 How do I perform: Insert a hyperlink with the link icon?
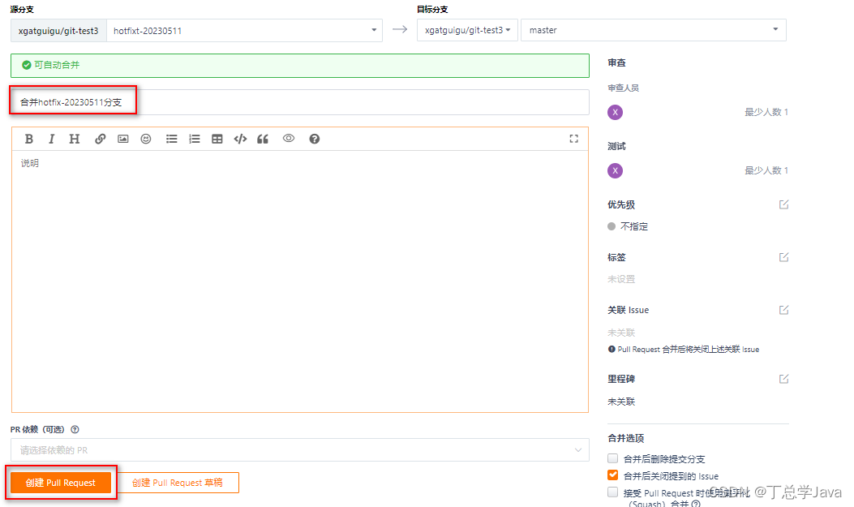[101, 138]
